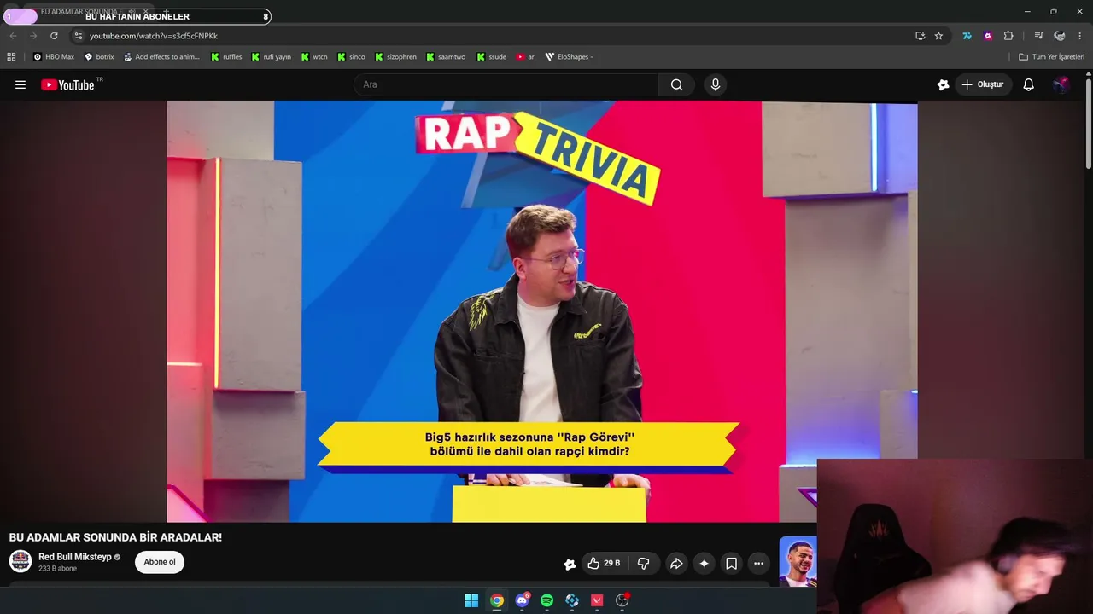The width and height of the screenshot is (1093, 614).
Task: Reload the page in Chrome
Action: point(54,36)
